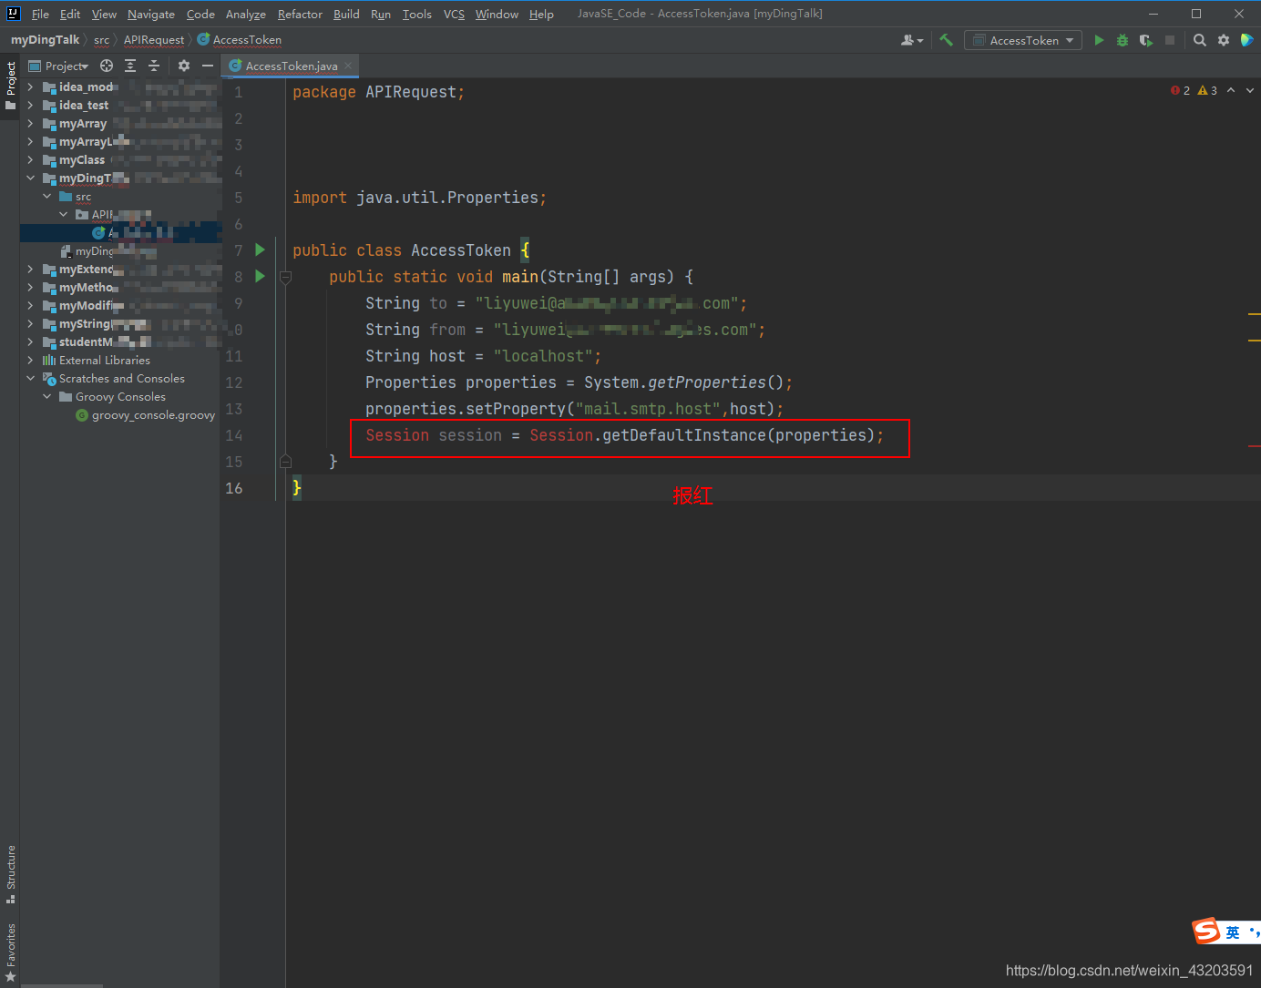Open the Analyze menu
The width and height of the screenshot is (1261, 988).
coord(246,14)
